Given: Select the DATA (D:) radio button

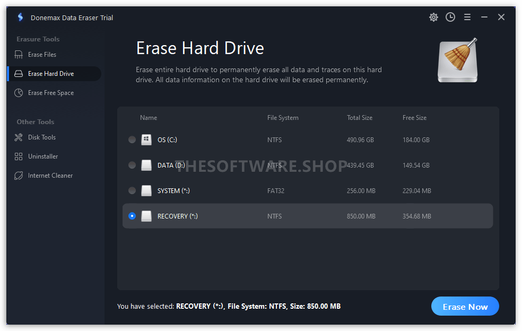Looking at the screenshot, I should 132,165.
